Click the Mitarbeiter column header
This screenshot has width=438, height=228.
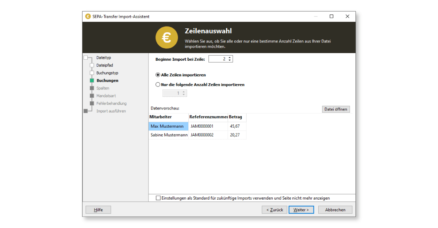[x=168, y=117]
